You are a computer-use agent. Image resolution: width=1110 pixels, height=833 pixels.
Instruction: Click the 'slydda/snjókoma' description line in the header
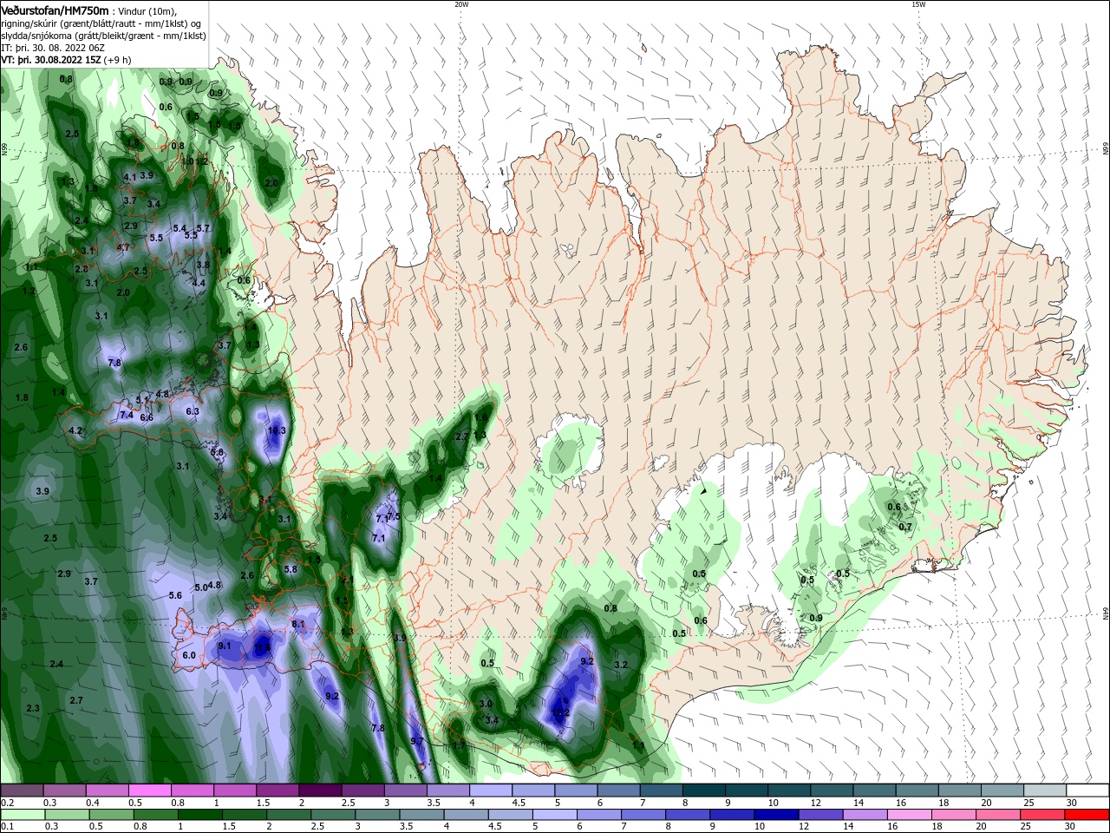coord(103,36)
